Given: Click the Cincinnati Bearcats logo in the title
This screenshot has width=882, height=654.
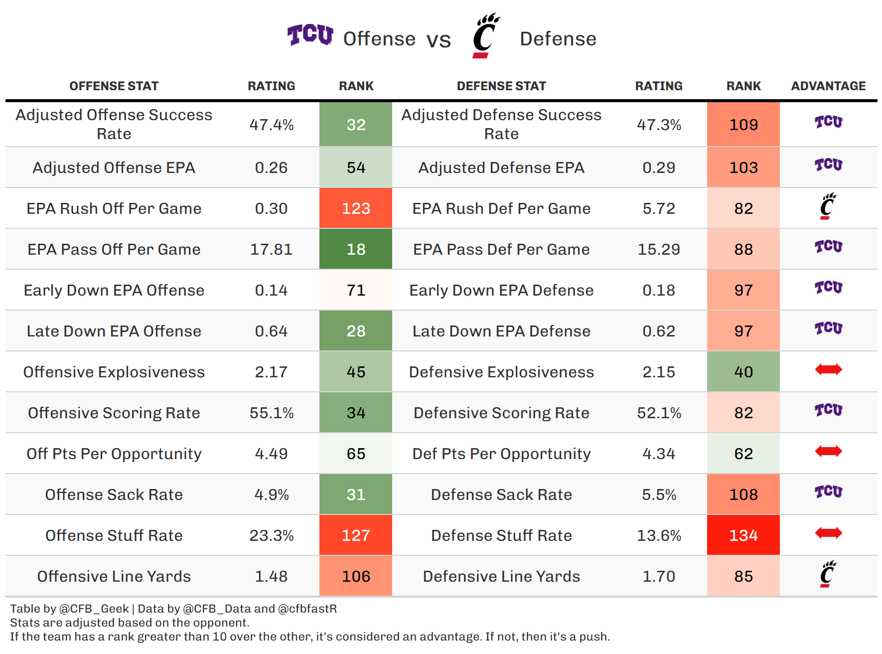Looking at the screenshot, I should pos(485,35).
